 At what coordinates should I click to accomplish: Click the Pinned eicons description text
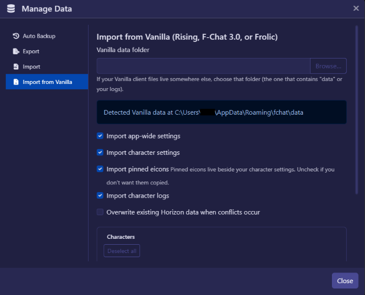pyautogui.click(x=220, y=176)
